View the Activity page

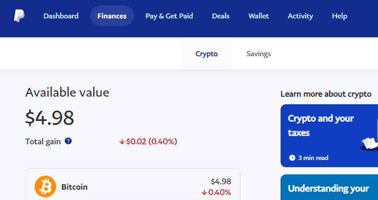pyautogui.click(x=300, y=16)
